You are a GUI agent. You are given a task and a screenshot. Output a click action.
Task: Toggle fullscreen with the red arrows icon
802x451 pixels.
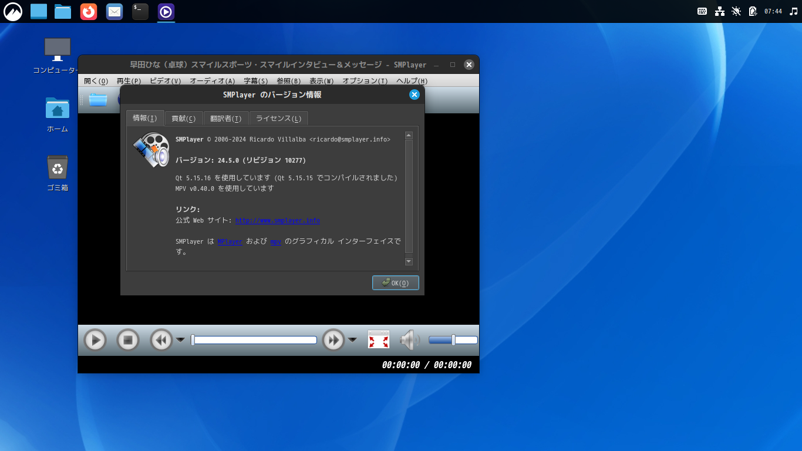pyautogui.click(x=378, y=339)
